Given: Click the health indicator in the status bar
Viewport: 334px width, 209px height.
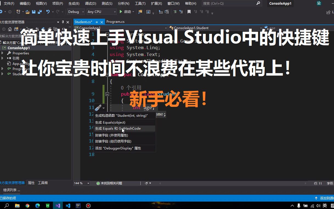Looking at the screenshot, I should pos(98,183).
